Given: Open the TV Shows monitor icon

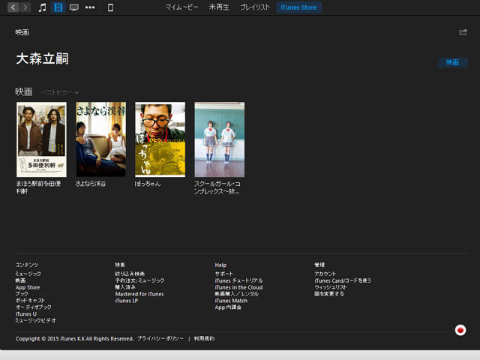Looking at the screenshot, I should [74, 7].
